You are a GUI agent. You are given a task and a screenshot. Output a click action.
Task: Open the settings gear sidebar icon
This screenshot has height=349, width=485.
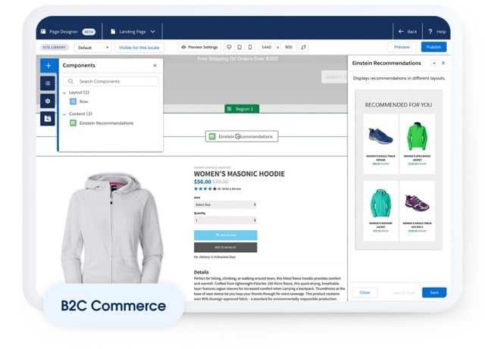pos(48,101)
